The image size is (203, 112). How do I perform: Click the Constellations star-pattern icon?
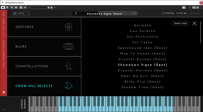click(x=69, y=66)
